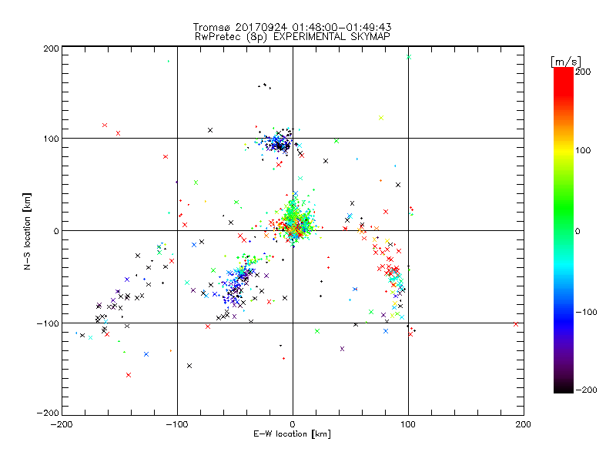Select the '0' tick label on the E-W axis
616x462 pixels.
(x=293, y=424)
